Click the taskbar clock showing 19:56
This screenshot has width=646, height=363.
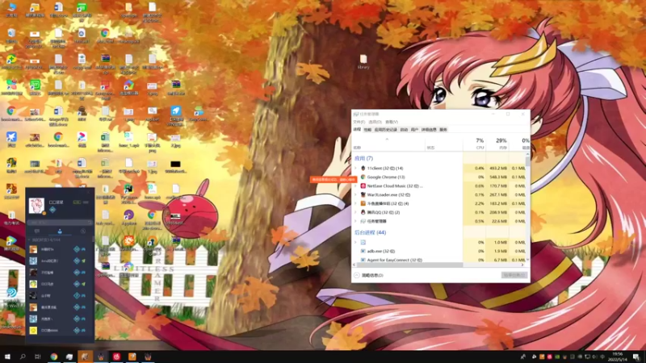(617, 357)
